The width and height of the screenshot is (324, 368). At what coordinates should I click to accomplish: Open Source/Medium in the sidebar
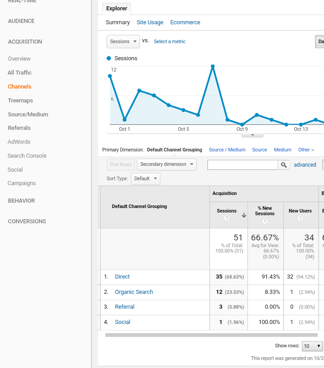click(x=28, y=115)
